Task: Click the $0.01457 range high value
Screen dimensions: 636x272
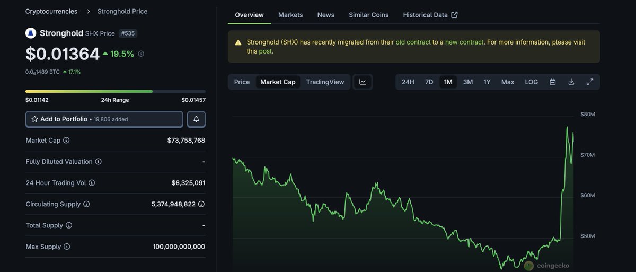Action: pyautogui.click(x=193, y=100)
